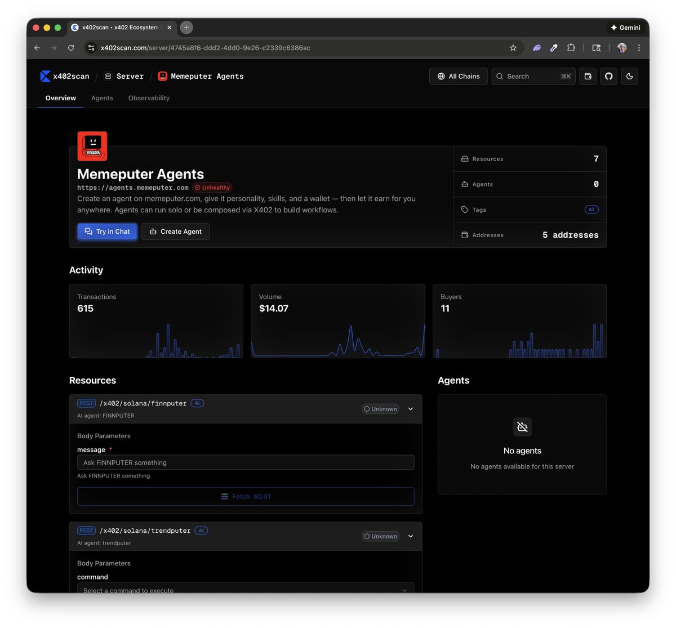Screen dimensions: 676x628
Task: Click the x402scan logo icon
Action: [45, 76]
